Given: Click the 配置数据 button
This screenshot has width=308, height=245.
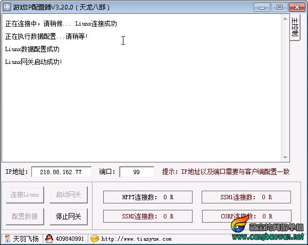Looking at the screenshot, I should click(25, 216).
